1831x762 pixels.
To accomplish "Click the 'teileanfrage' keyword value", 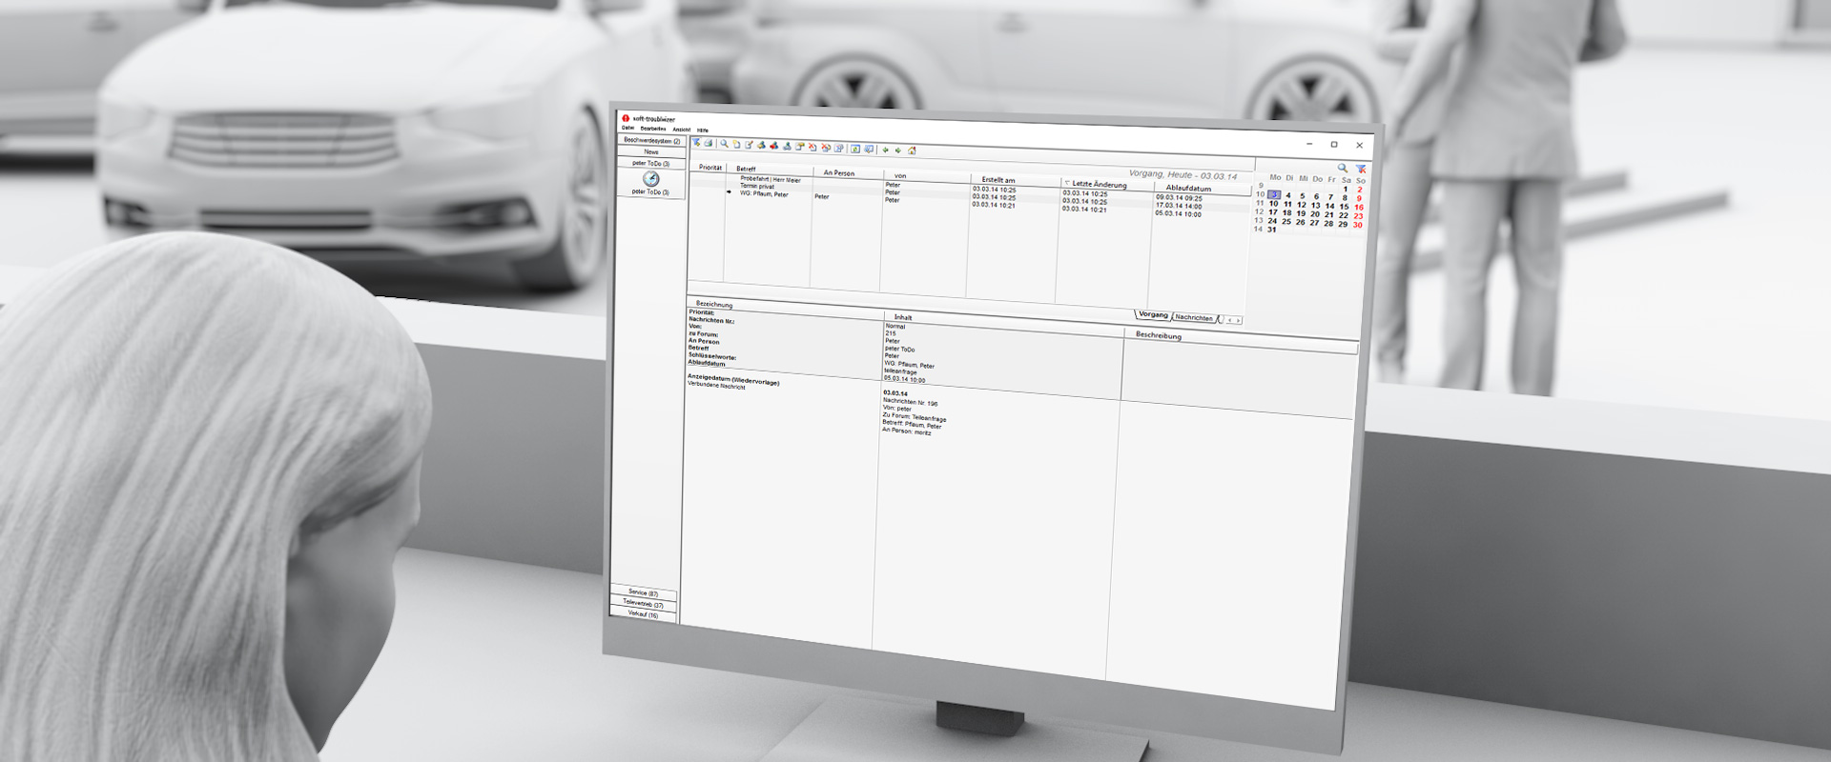I will 900,372.
